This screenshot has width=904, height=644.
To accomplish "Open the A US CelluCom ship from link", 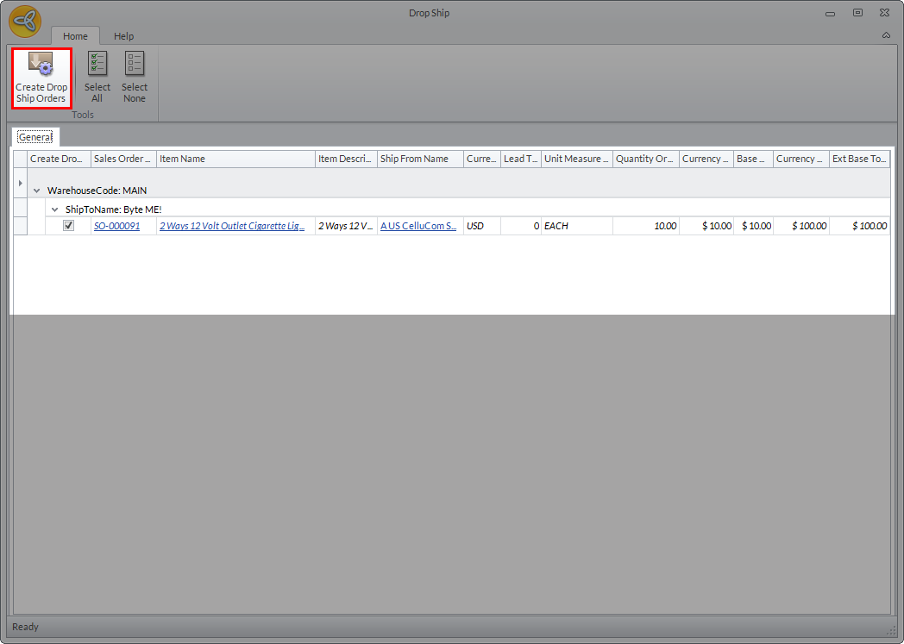I will coord(418,226).
